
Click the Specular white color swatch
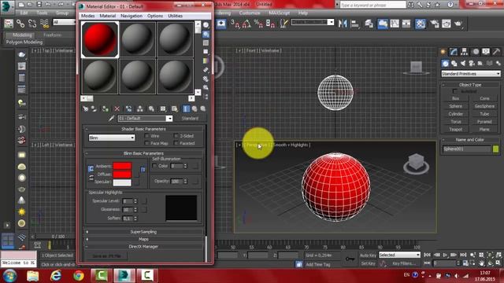[122, 182]
